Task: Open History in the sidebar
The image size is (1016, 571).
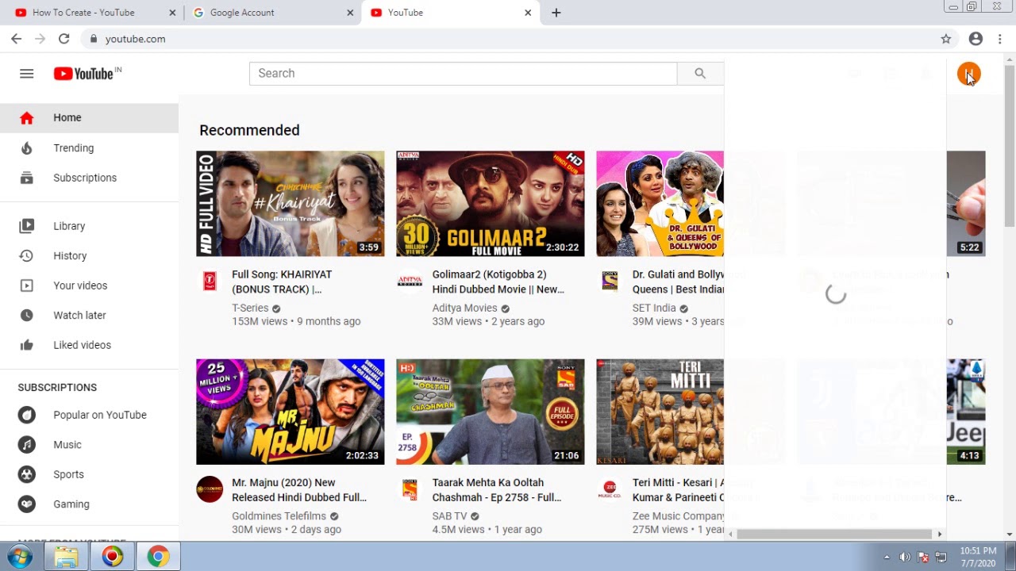Action: (89, 255)
